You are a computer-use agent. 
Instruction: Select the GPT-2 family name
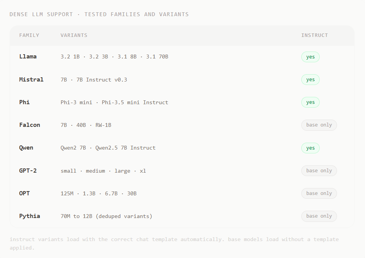[28, 170]
